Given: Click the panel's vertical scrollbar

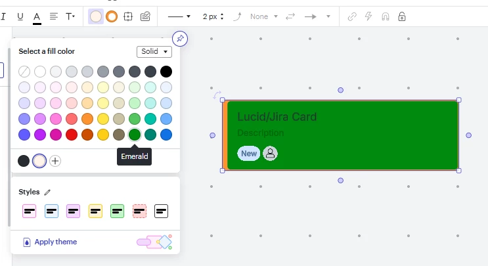Looking at the screenshot, I should pyautogui.click(x=9, y=137).
